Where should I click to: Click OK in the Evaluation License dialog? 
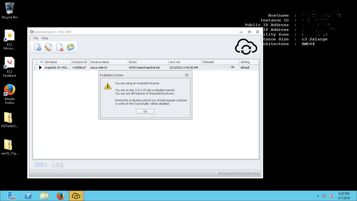(145, 111)
